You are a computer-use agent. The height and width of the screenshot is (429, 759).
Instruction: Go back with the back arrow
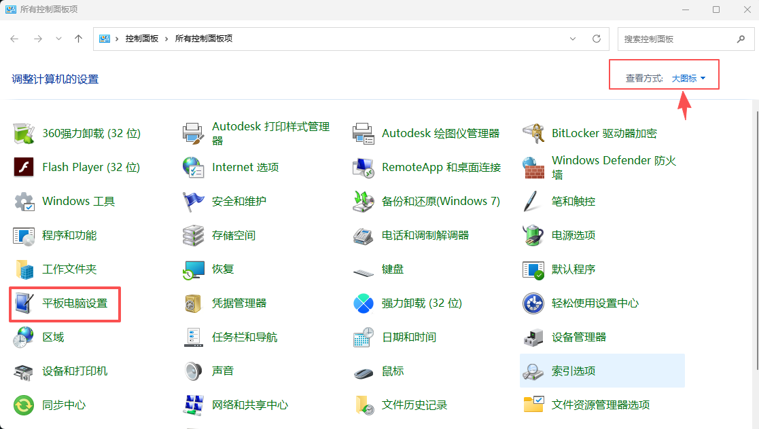(14, 39)
